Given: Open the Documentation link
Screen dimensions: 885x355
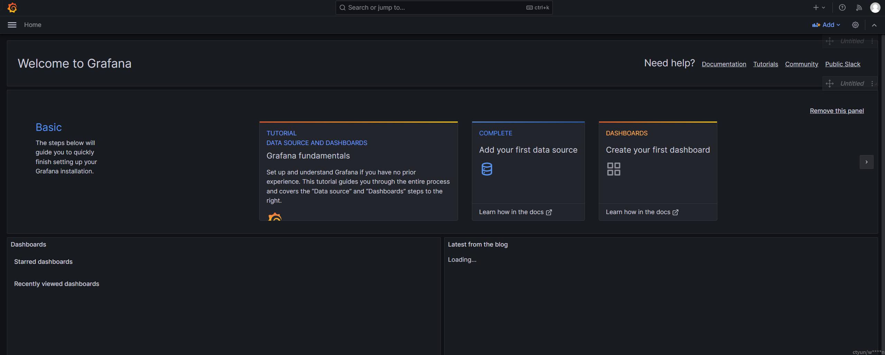Looking at the screenshot, I should point(724,64).
